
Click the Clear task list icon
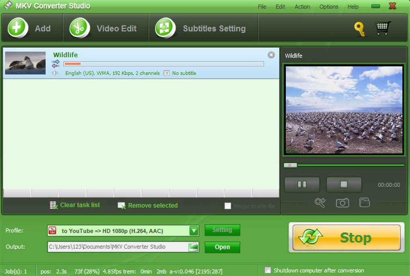click(x=53, y=205)
